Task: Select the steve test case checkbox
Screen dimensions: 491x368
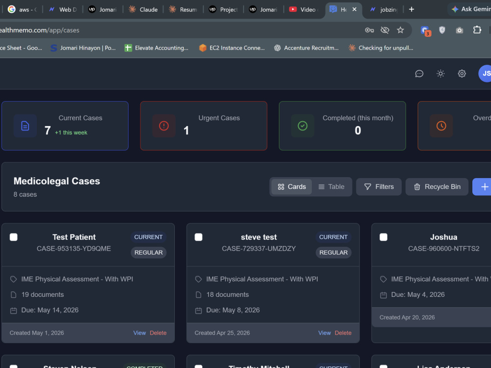Action: (x=198, y=237)
